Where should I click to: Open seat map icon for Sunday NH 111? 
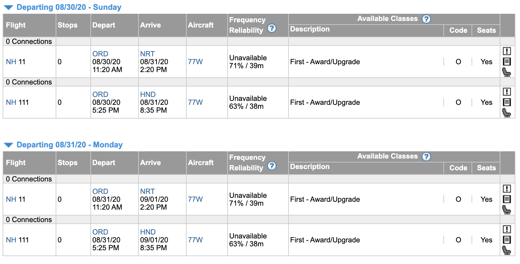pos(507,113)
